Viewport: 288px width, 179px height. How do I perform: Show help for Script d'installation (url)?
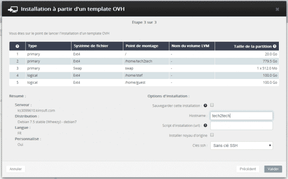tap(205, 125)
